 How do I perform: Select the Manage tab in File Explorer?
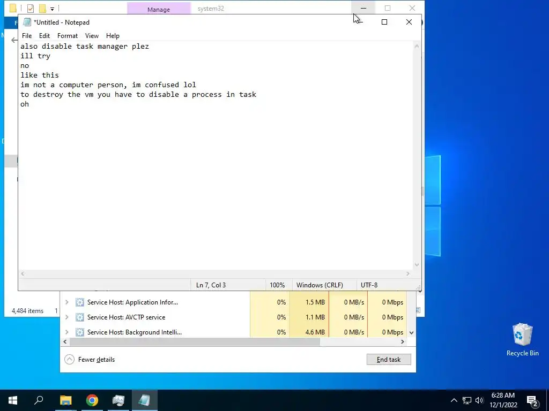(159, 9)
